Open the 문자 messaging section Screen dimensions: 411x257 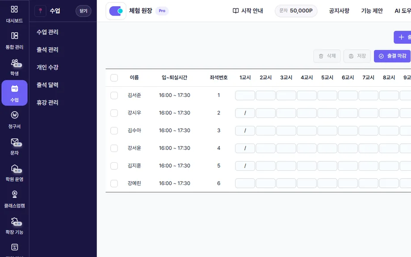coord(14,146)
